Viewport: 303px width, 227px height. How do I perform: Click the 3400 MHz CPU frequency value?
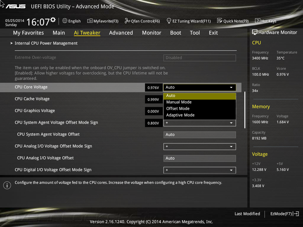260,58
